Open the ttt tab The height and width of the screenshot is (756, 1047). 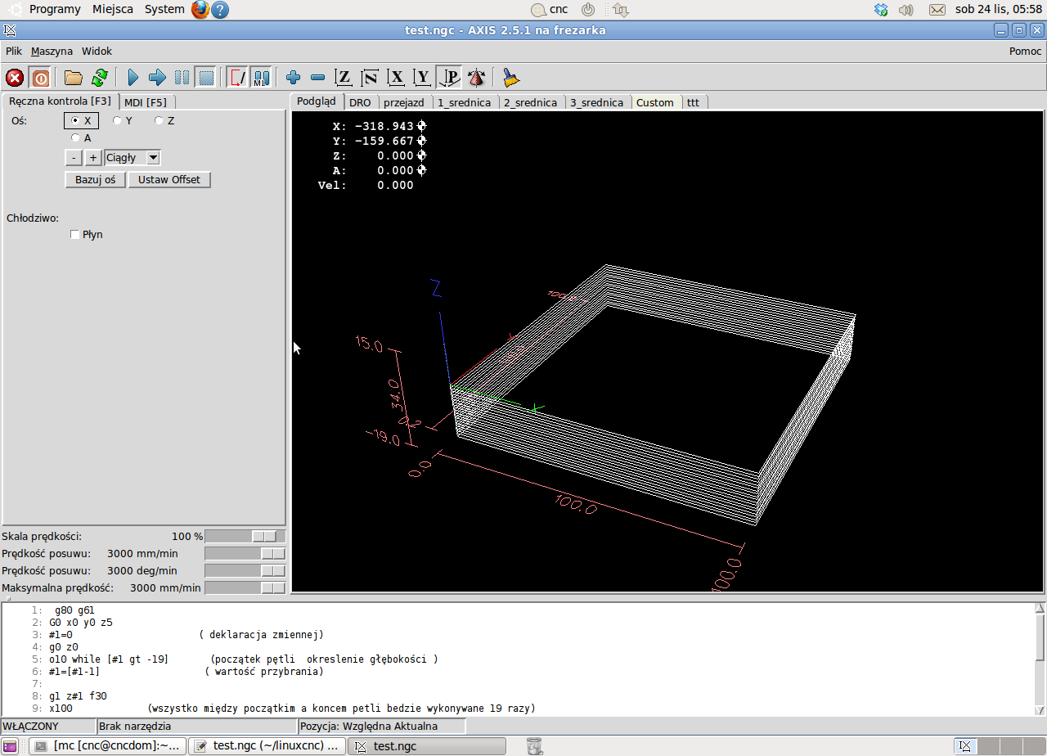point(694,102)
